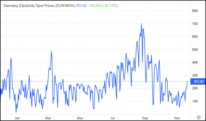Select the May label on time axis
The height and width of the screenshot is (121, 206).
[x=80, y=118]
